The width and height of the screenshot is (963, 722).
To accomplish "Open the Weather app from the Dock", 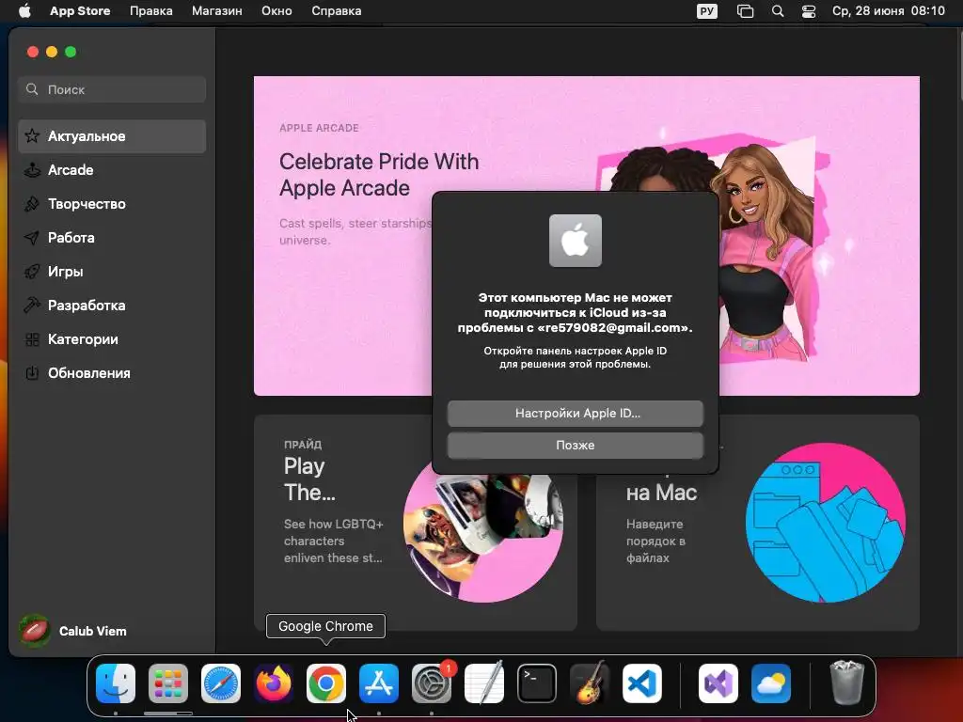I will (771, 683).
